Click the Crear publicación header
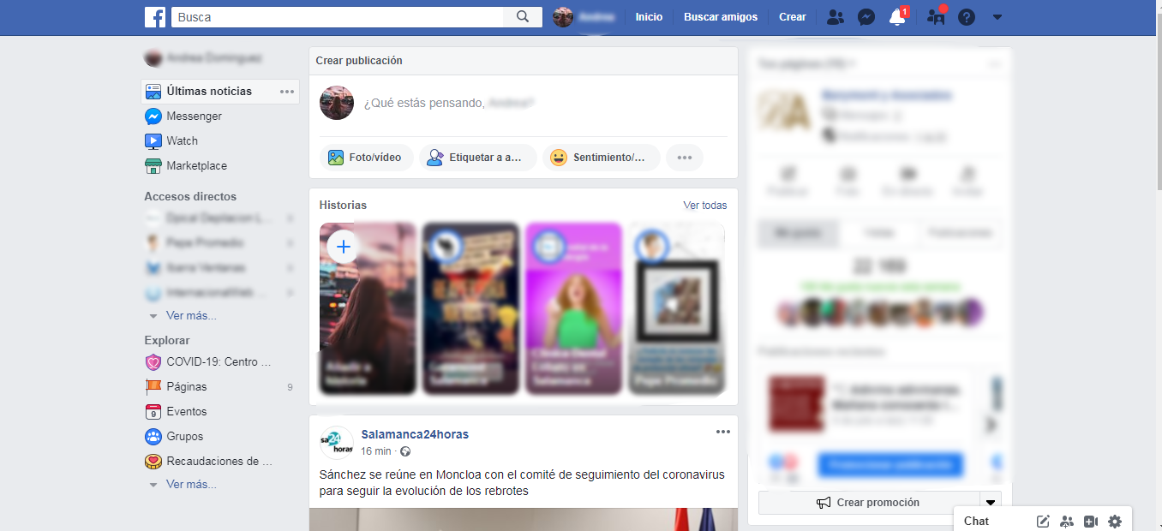 (x=359, y=61)
